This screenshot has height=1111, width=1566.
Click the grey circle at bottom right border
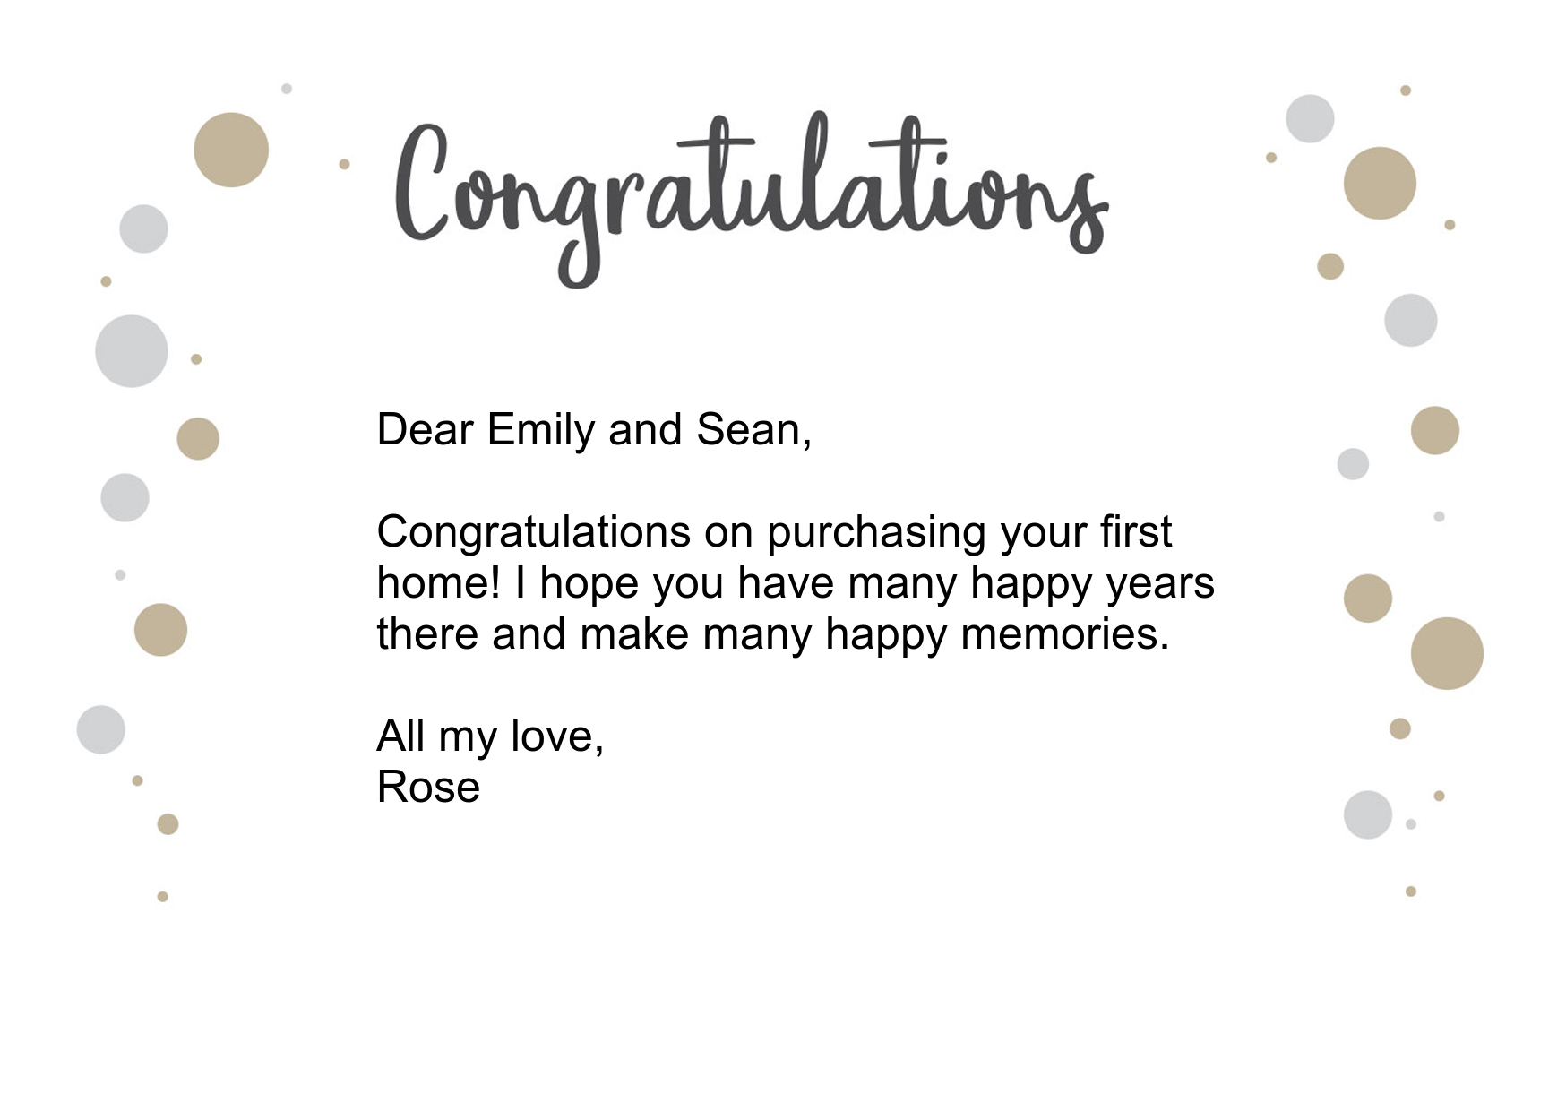pos(1368,814)
